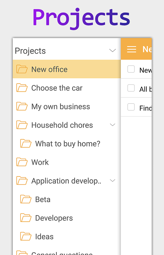This screenshot has width=164, height=255.
Task: Toggle the checkbox next to 'Find' task
Action: point(131,107)
